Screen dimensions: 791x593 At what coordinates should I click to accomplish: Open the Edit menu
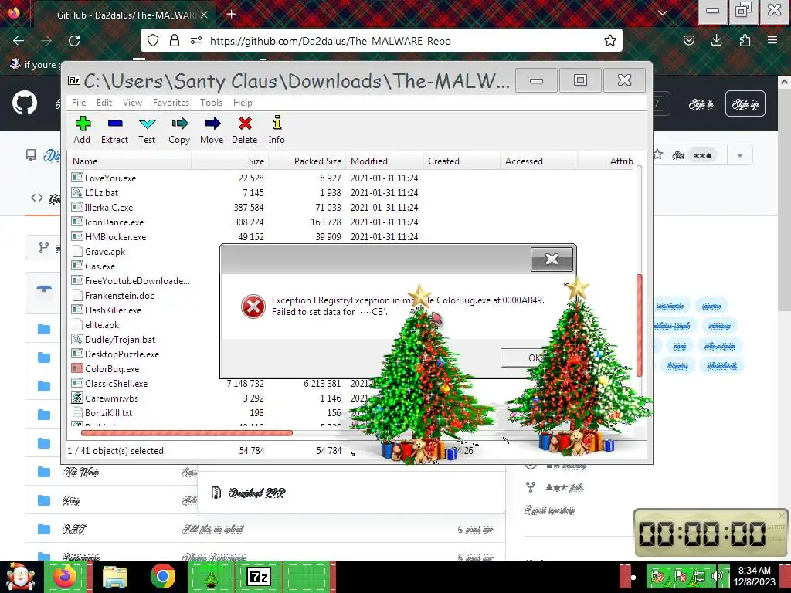tap(104, 103)
